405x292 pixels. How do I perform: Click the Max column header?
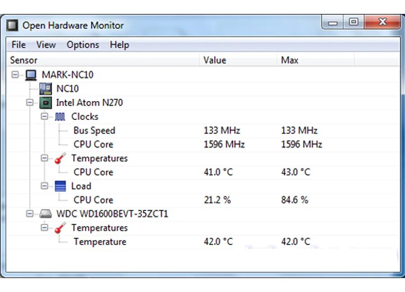click(x=315, y=60)
